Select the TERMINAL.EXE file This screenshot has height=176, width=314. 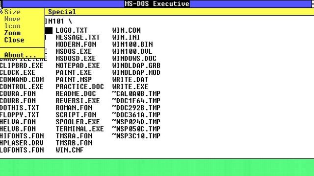coord(79,129)
